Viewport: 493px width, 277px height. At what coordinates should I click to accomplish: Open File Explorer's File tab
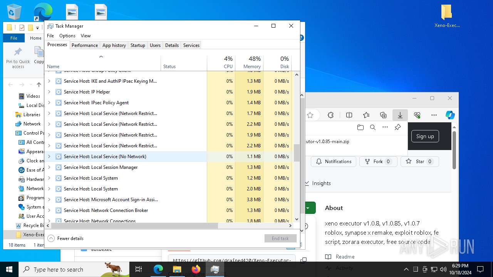pos(14,38)
